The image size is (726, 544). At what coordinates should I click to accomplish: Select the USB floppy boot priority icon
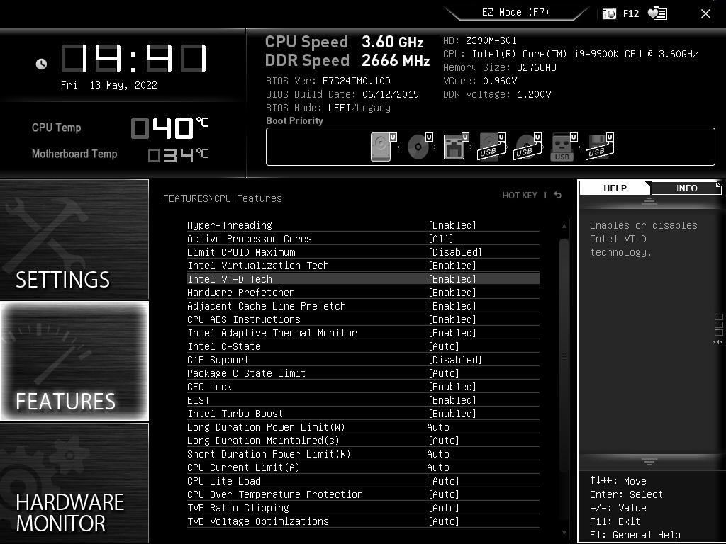coord(600,147)
